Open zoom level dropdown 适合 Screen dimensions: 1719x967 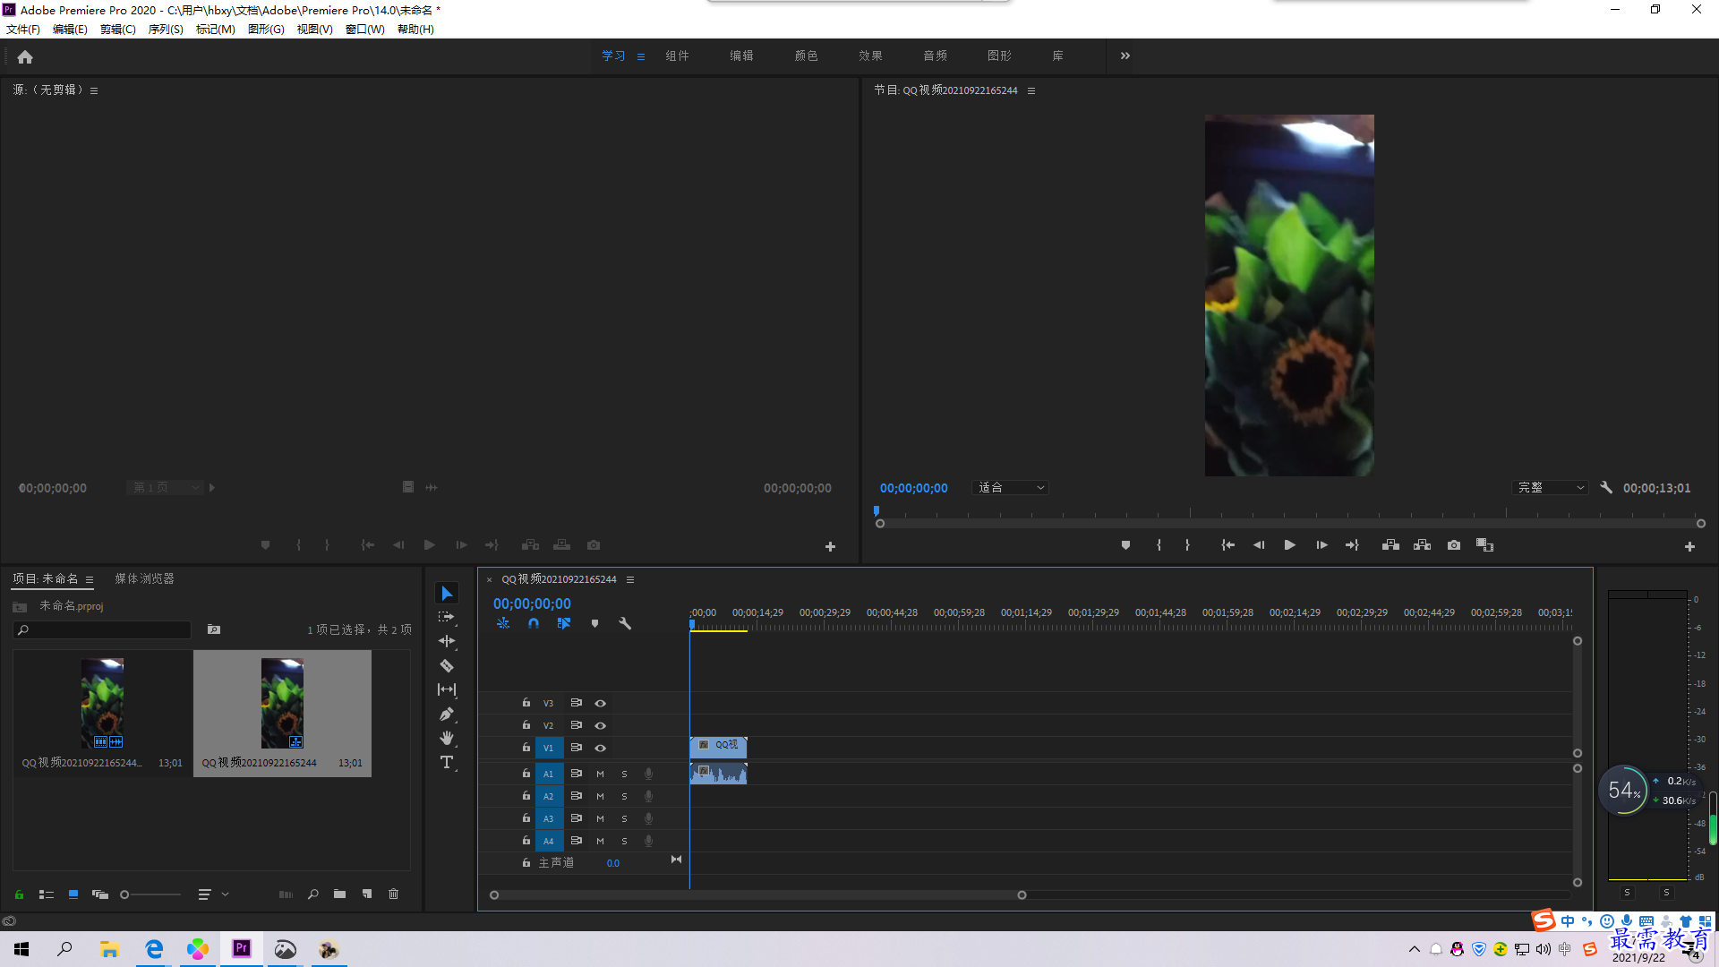coord(1010,487)
